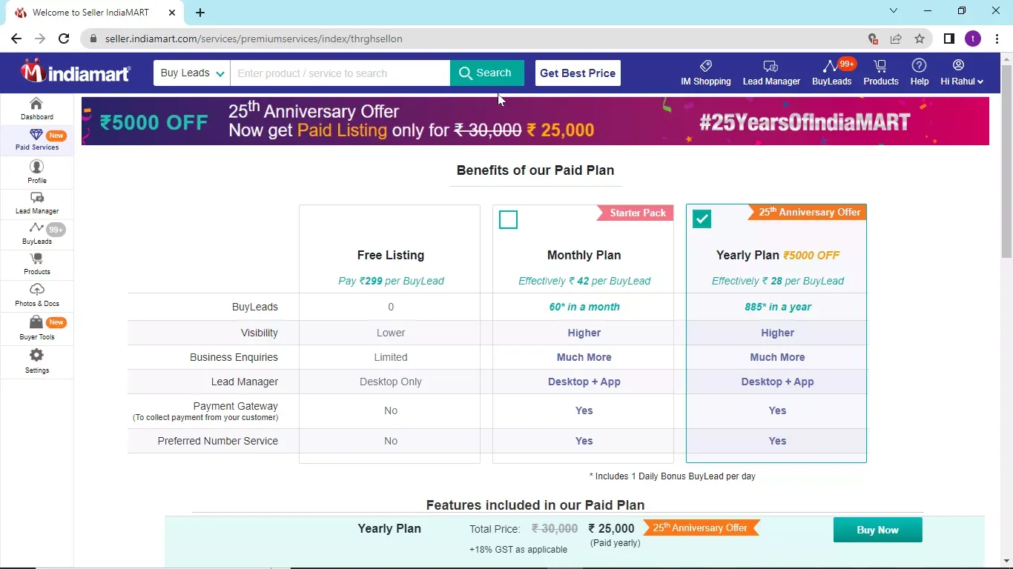Image resolution: width=1013 pixels, height=569 pixels.
Task: Click 'Pay ₹299 per BuyLead' text
Action: pyautogui.click(x=390, y=281)
